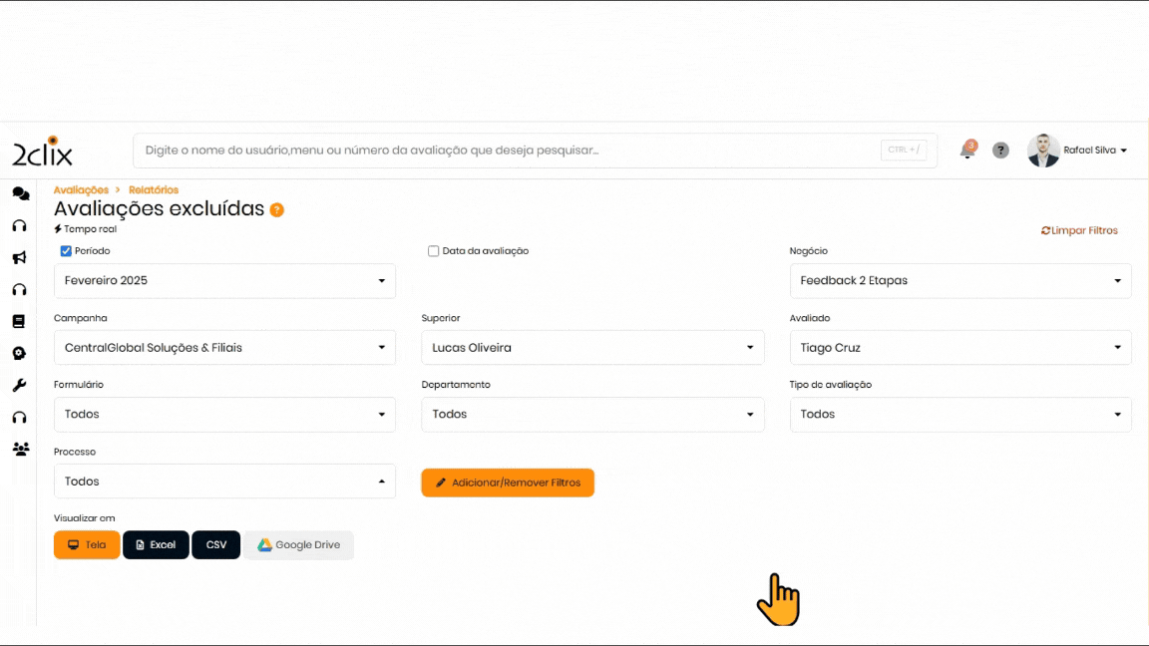Click the head-with-gear sidebar icon
The height and width of the screenshot is (646, 1149).
[x=19, y=354]
